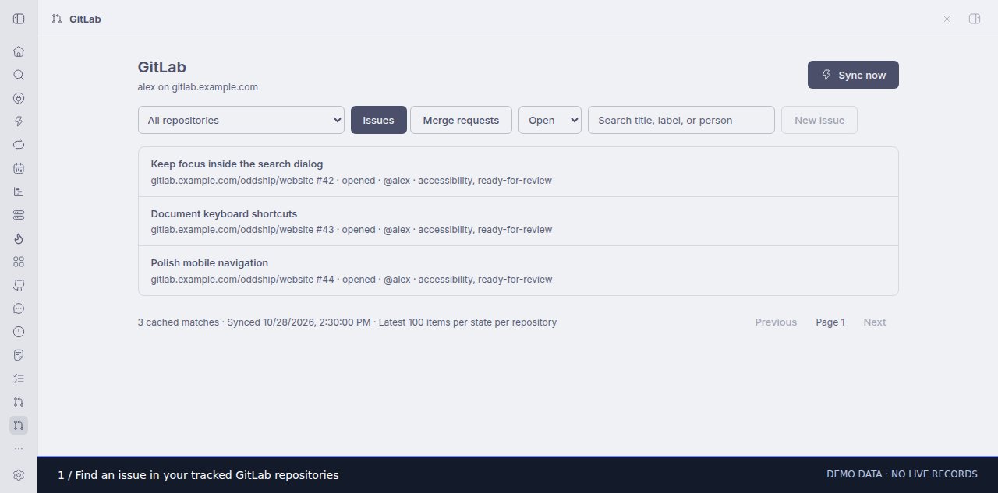Open the All repositories dropdown

click(x=241, y=120)
